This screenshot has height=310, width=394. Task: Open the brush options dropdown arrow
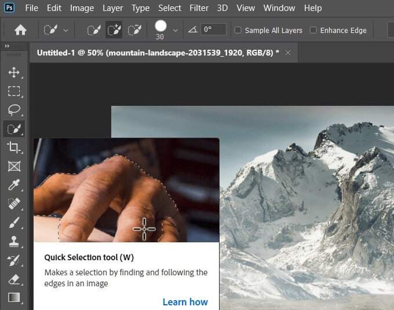point(176,30)
